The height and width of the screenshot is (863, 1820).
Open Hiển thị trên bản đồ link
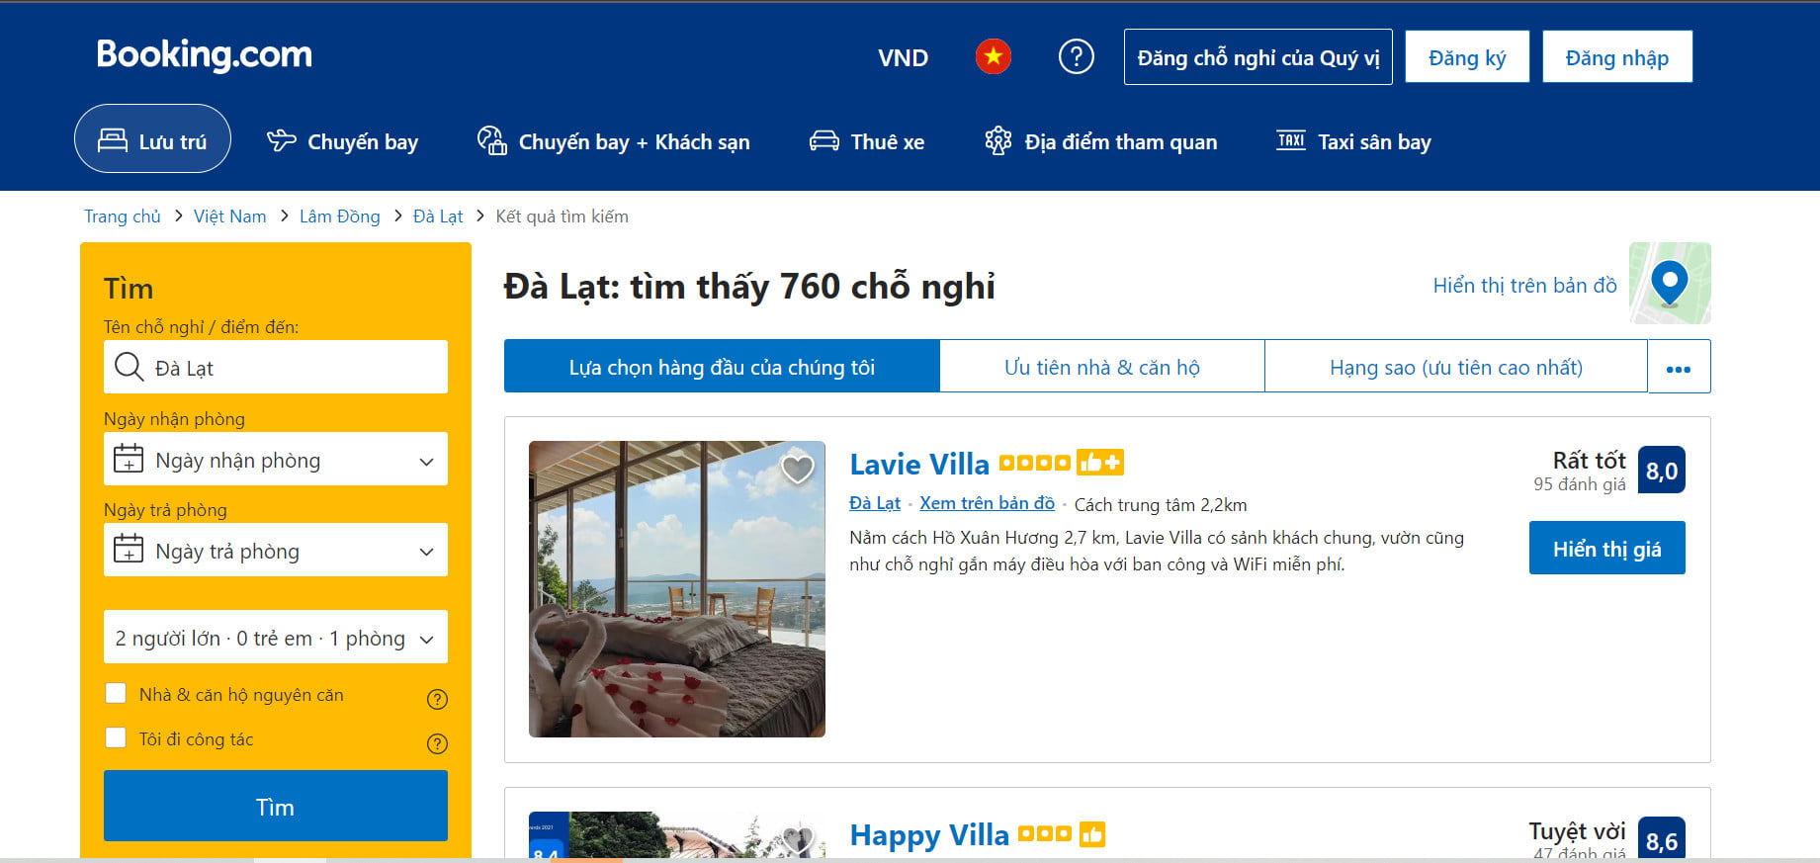tap(1525, 285)
